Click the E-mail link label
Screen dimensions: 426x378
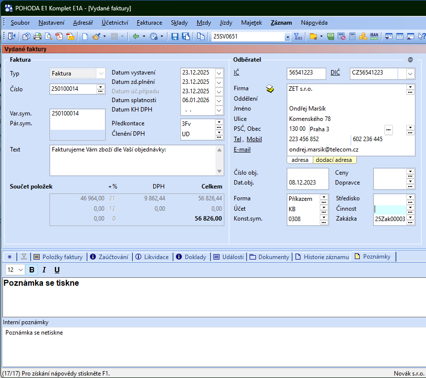[x=242, y=150]
